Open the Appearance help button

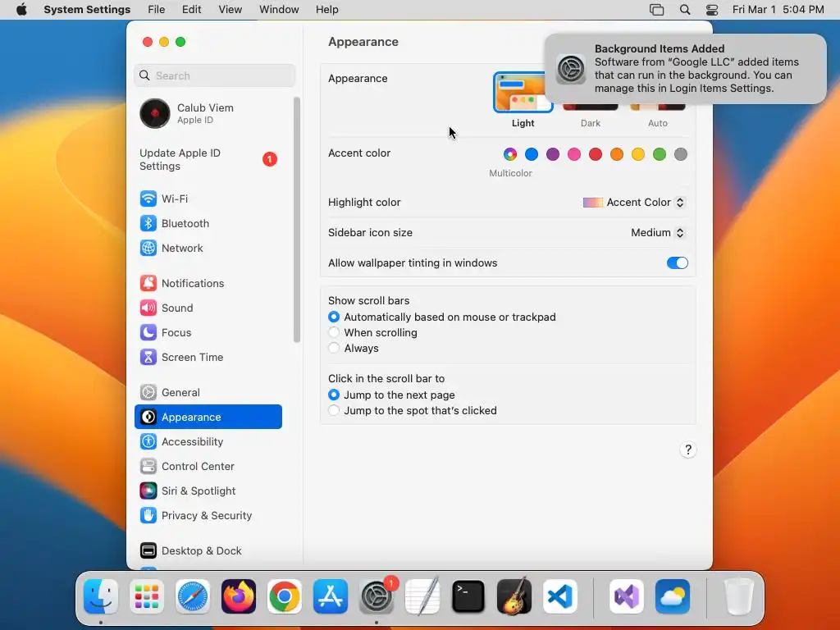[688, 450]
